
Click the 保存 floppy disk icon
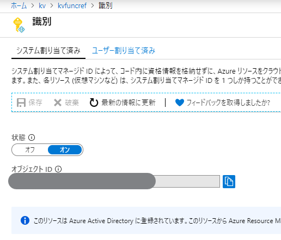coord(21,103)
